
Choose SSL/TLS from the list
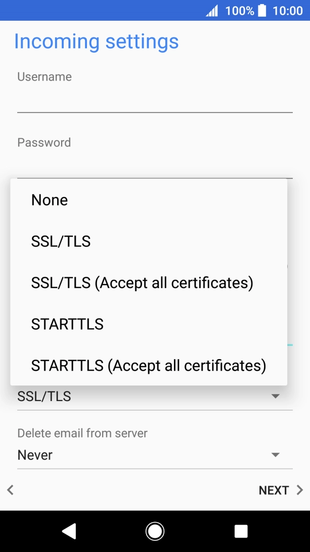coord(61,242)
